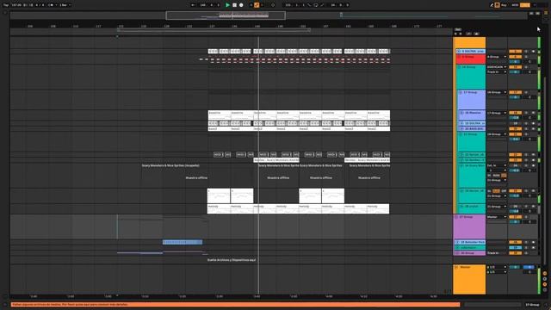Click the Tap tempo button
551x310 pixels.
(x=6, y=5)
